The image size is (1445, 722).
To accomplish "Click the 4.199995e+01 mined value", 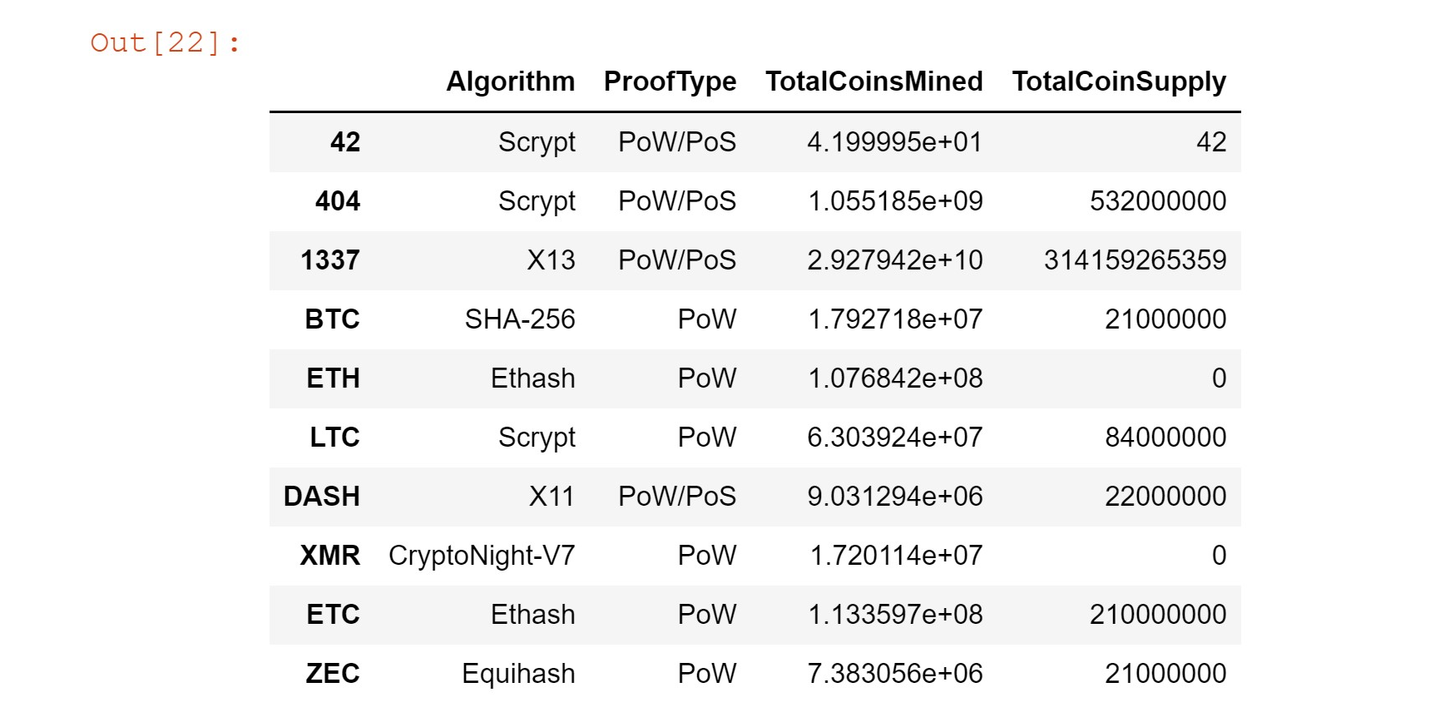I will [894, 142].
